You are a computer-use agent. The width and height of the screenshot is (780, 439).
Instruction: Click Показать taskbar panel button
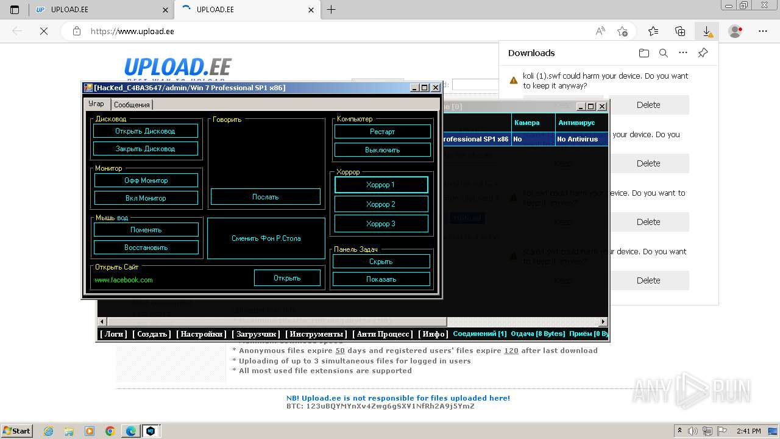point(381,279)
